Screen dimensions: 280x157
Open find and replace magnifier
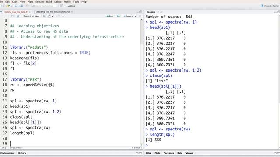coord(44,16)
